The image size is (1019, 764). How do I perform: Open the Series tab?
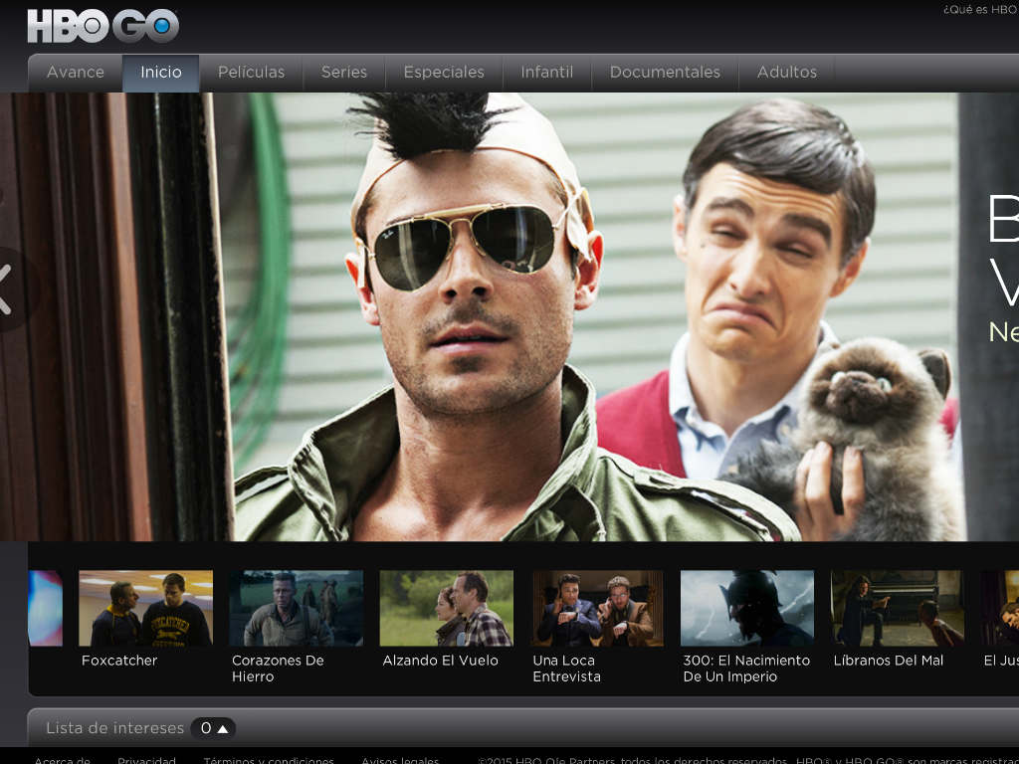[x=343, y=72]
